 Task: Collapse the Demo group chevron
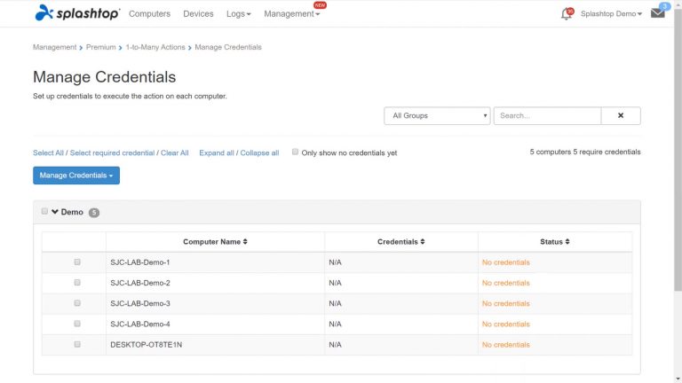pos(55,212)
